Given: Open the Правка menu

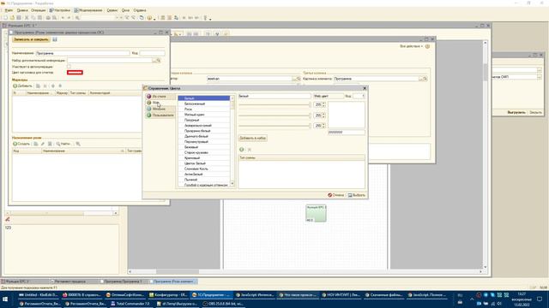Looking at the screenshot, I should [x=22, y=10].
